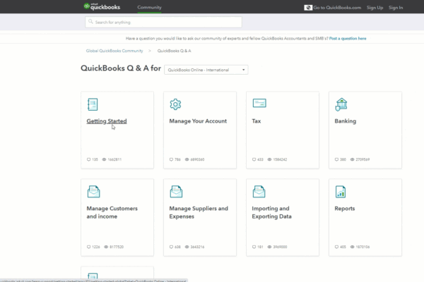The height and width of the screenshot is (282, 424).
Task: Click views eye icon on Getting Started card
Action: (104, 159)
